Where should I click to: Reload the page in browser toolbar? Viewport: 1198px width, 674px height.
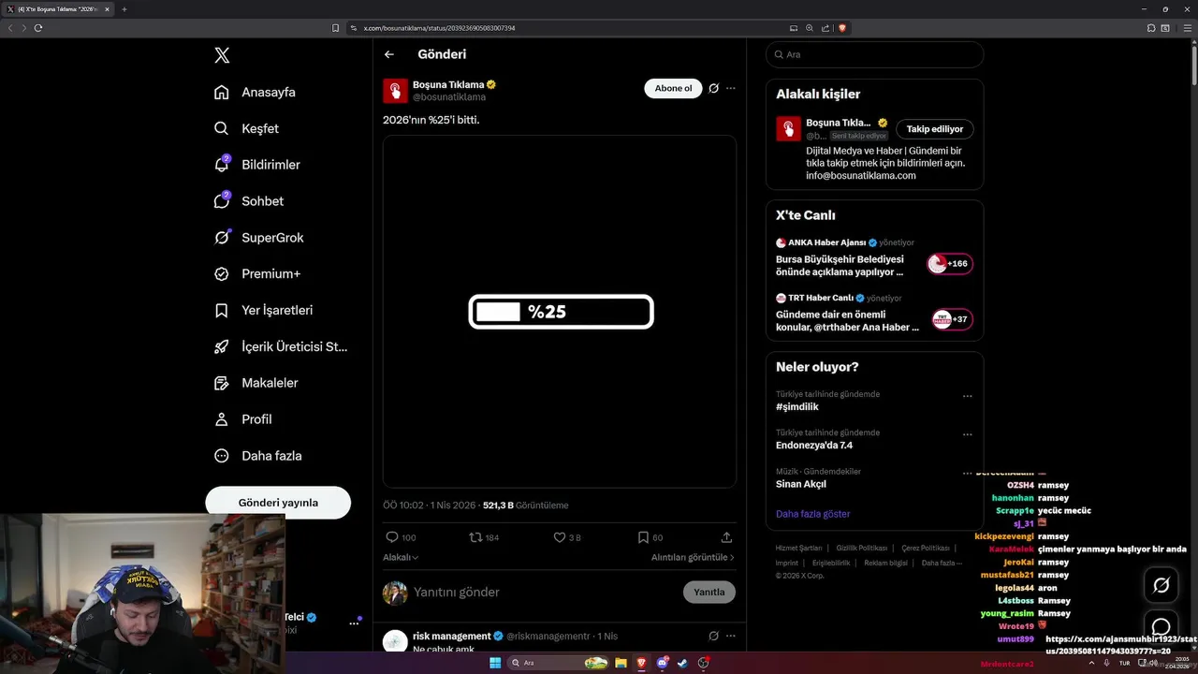coord(38,28)
